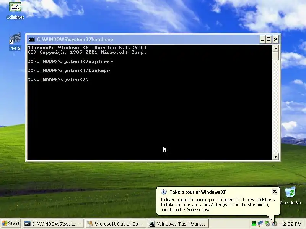Viewport: 306px width, 229px height.
Task: Select the Recycle Bin desktop icon
Action: [290, 195]
